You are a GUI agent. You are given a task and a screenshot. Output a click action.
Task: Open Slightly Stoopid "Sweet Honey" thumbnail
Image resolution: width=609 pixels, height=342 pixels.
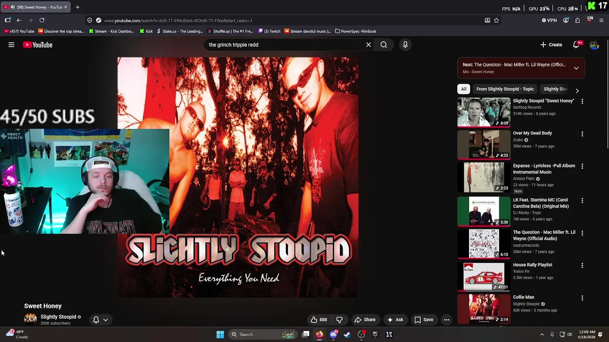(483, 113)
